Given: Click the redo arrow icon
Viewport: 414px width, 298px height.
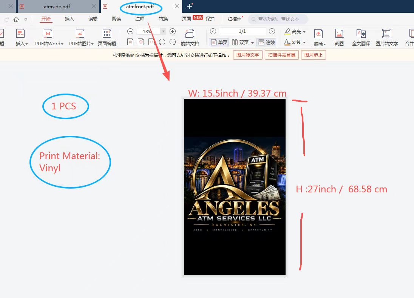Looking at the screenshot, I should (7, 19).
